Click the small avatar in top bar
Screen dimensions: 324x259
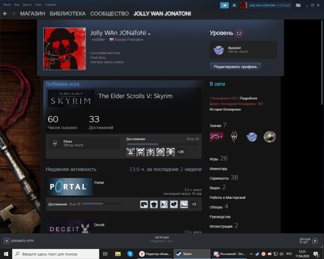244,5
